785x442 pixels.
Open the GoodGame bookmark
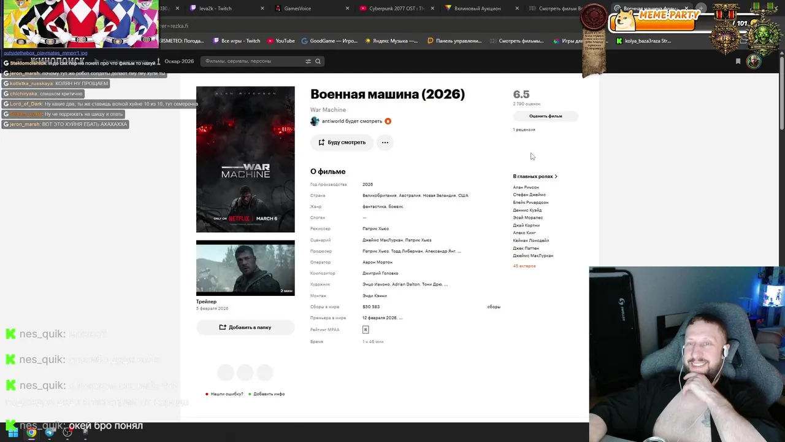point(329,41)
